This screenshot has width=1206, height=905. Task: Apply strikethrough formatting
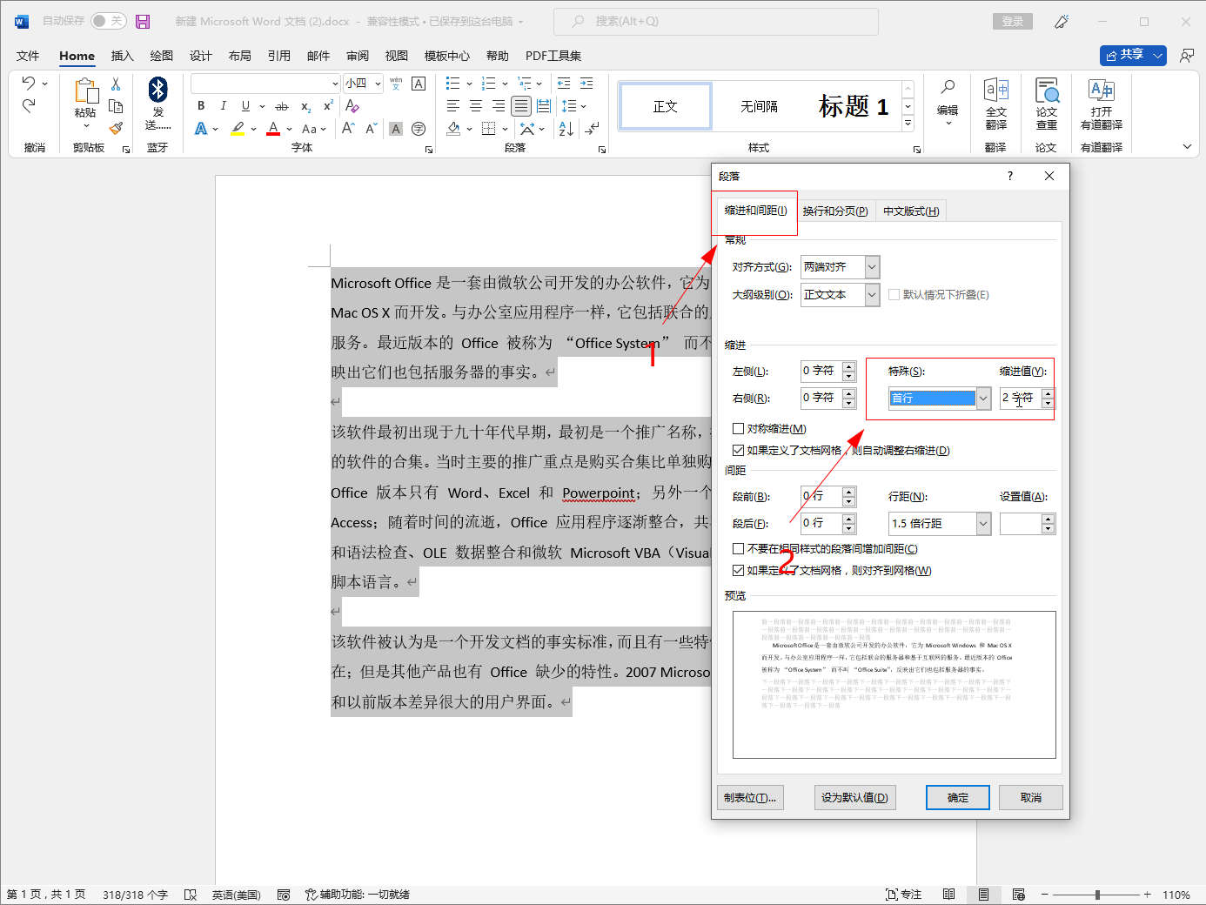coord(282,106)
